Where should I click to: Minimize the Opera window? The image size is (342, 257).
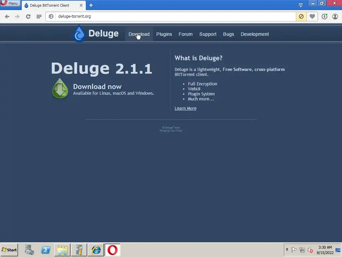(x=313, y=3)
